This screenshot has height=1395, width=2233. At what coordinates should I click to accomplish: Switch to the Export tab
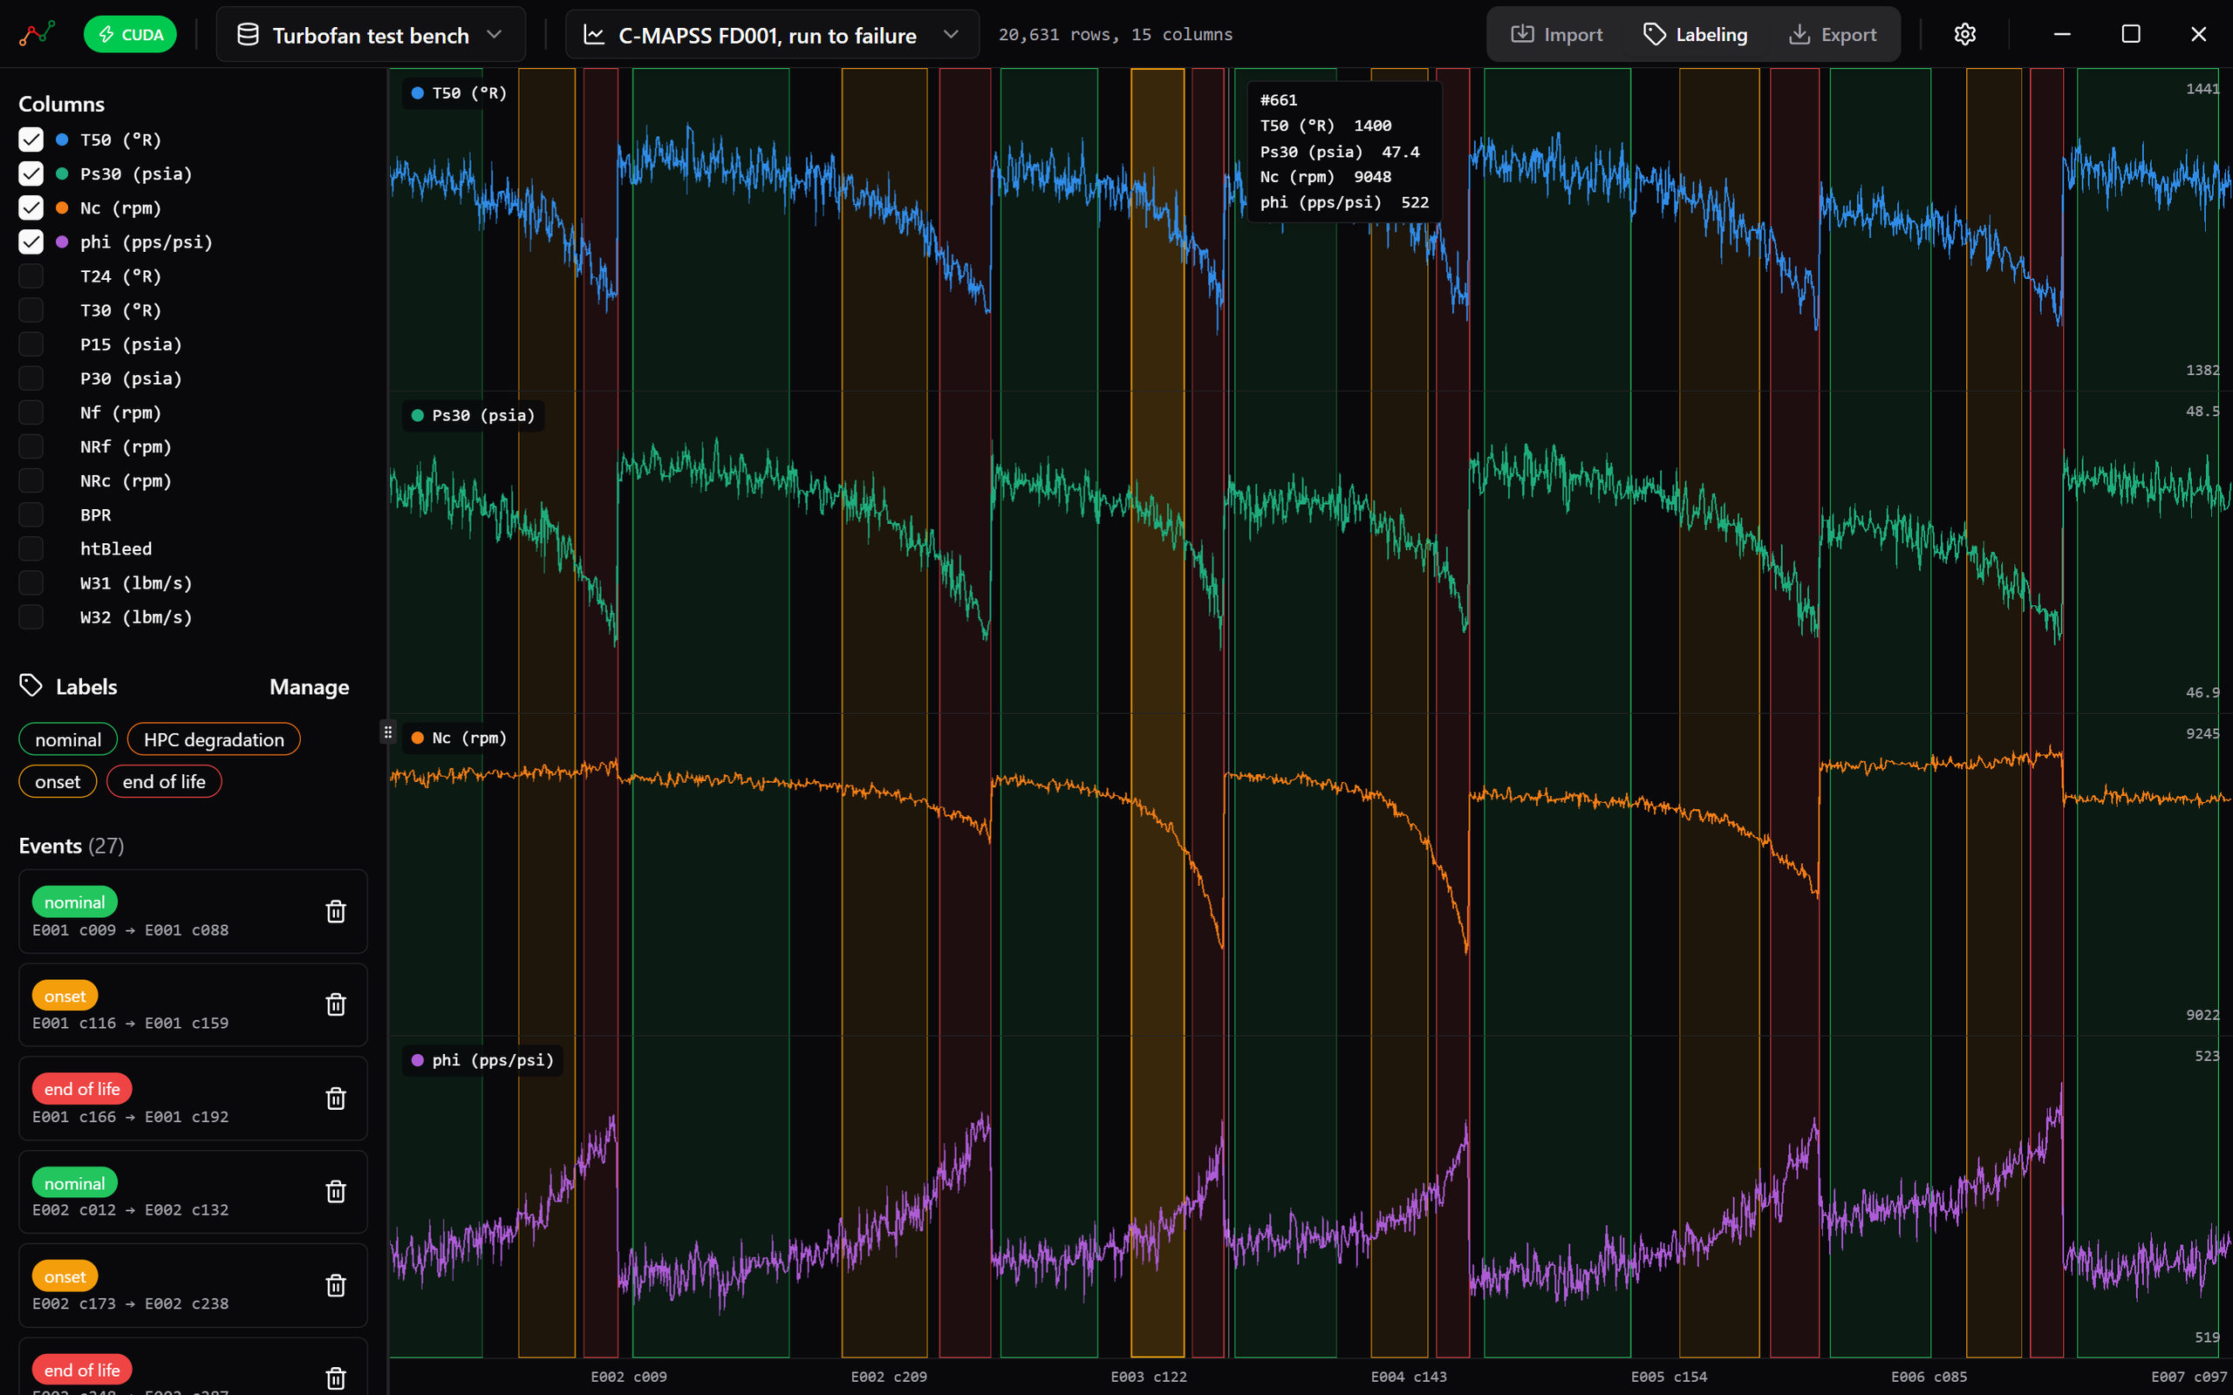1833,34
